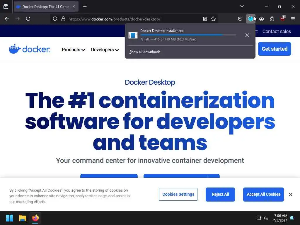Dismiss the cookie banner with X
Viewport: 300px width, 225px height.
click(x=290, y=195)
